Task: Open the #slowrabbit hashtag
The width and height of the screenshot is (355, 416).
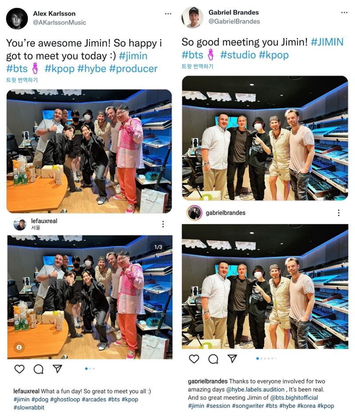Action: pos(29,408)
